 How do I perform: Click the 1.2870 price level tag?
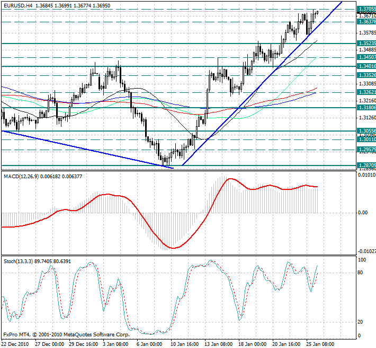pos(366,166)
